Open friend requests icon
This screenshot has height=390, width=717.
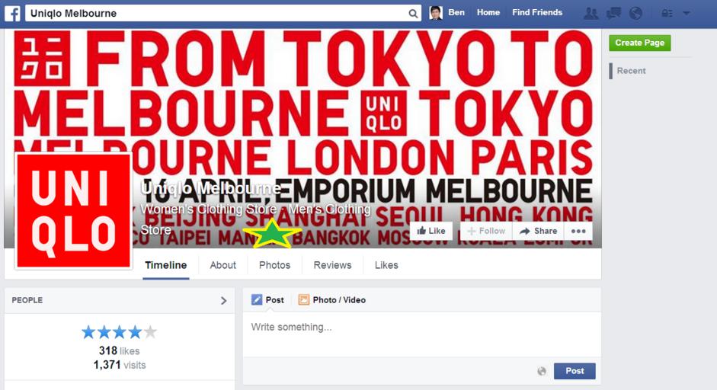591,13
